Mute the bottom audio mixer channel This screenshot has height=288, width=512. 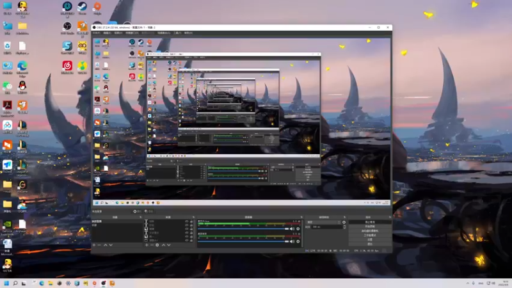click(292, 242)
